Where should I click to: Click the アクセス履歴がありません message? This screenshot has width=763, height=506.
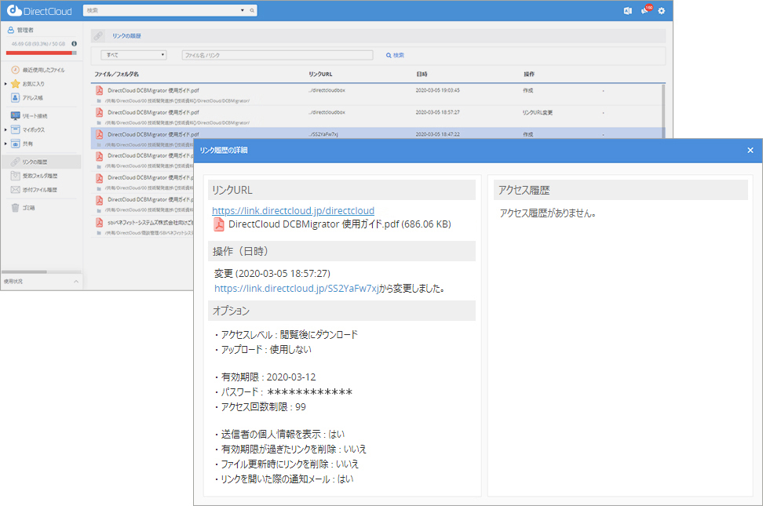(548, 213)
